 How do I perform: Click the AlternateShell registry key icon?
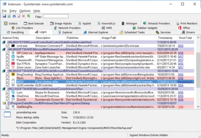[4, 42]
